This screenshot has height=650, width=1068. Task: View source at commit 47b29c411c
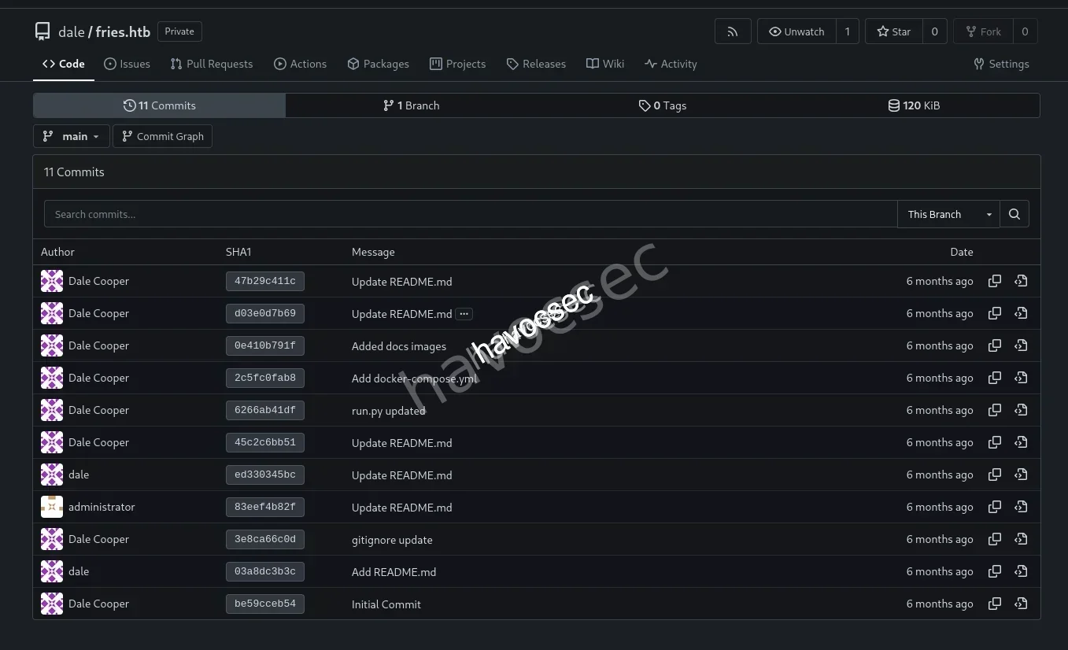click(x=1021, y=281)
